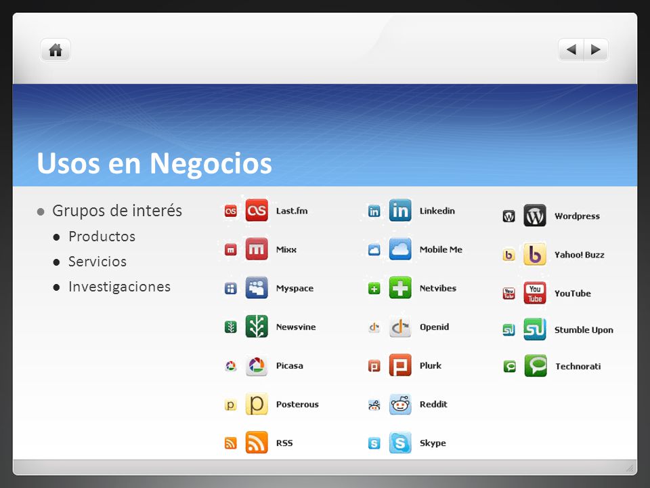Select the large Wordpress icon
The height and width of the screenshot is (488, 650).
coord(535,216)
